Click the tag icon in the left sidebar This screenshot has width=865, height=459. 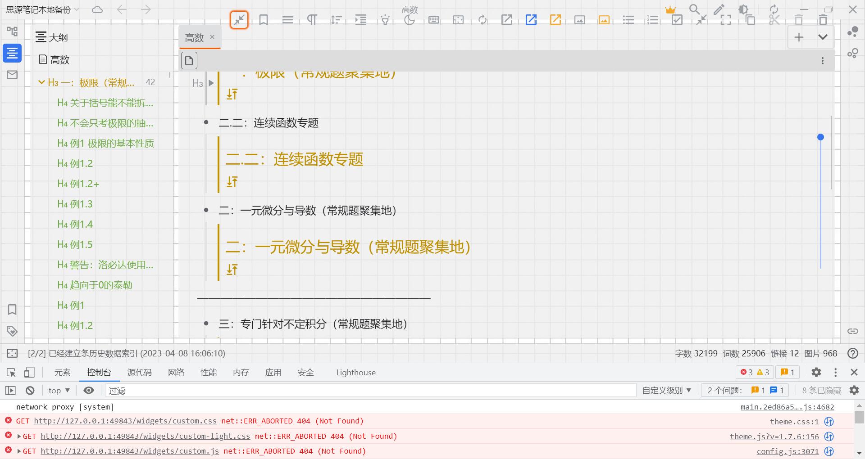pos(12,331)
